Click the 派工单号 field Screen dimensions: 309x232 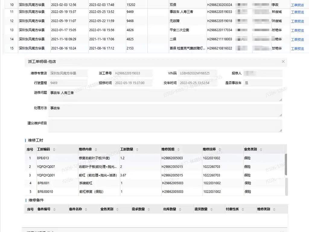(x=133, y=73)
